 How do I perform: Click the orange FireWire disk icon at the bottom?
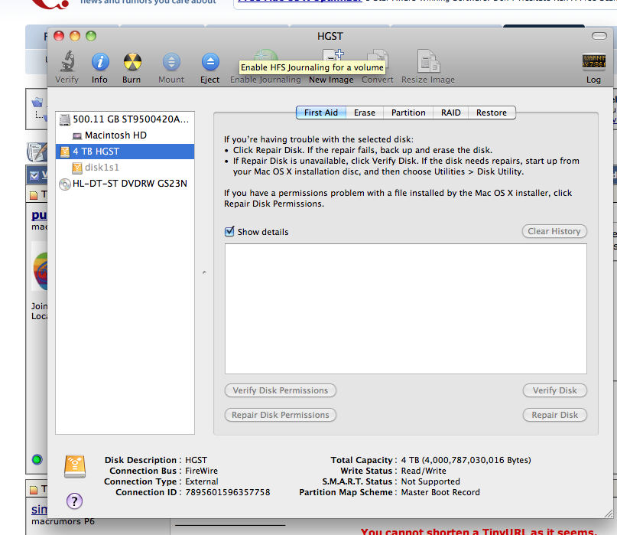click(75, 466)
